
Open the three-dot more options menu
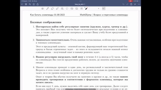pyautogui.click(x=139, y=4)
